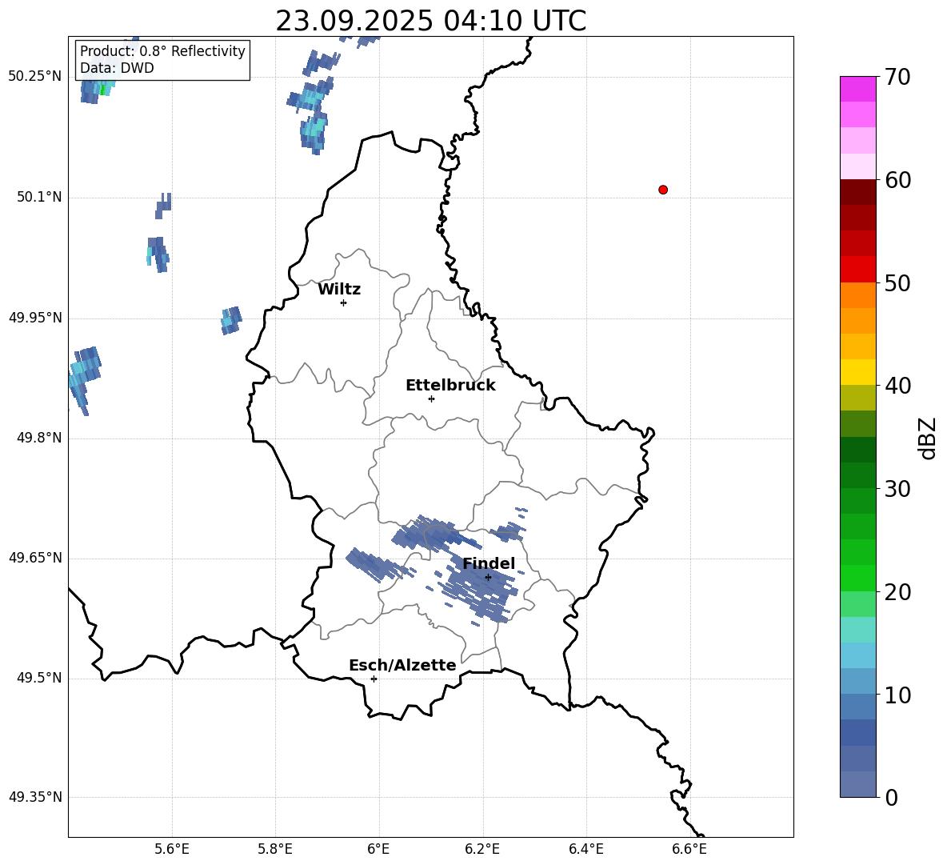The width and height of the screenshot is (947, 865).
Task: Click the 10 tick on colorbar
Action: coord(897,695)
